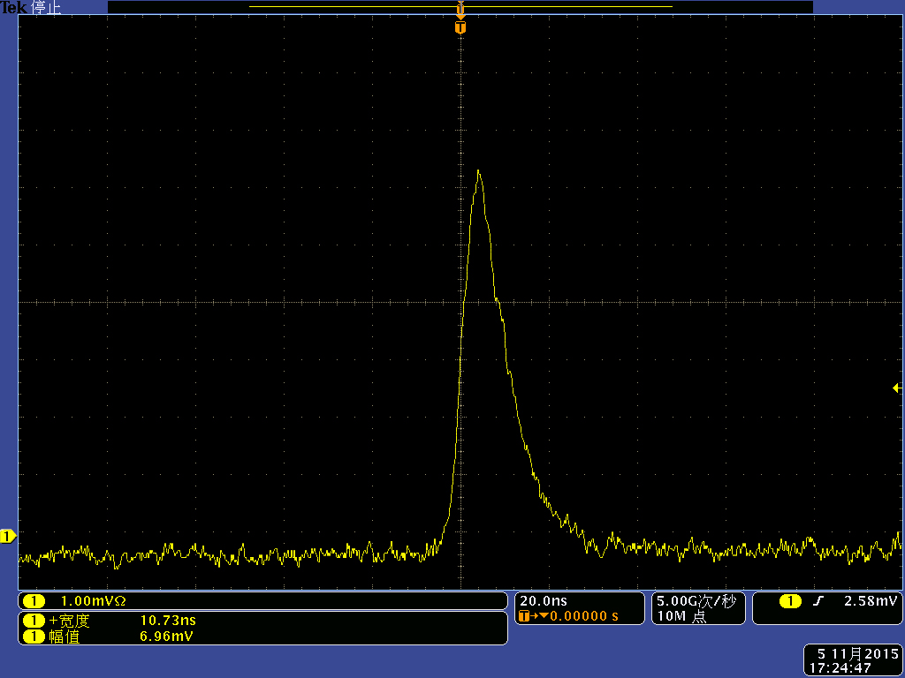Click the trigger level arrow on right edge
Screen dimensions: 905x678
(x=897, y=388)
